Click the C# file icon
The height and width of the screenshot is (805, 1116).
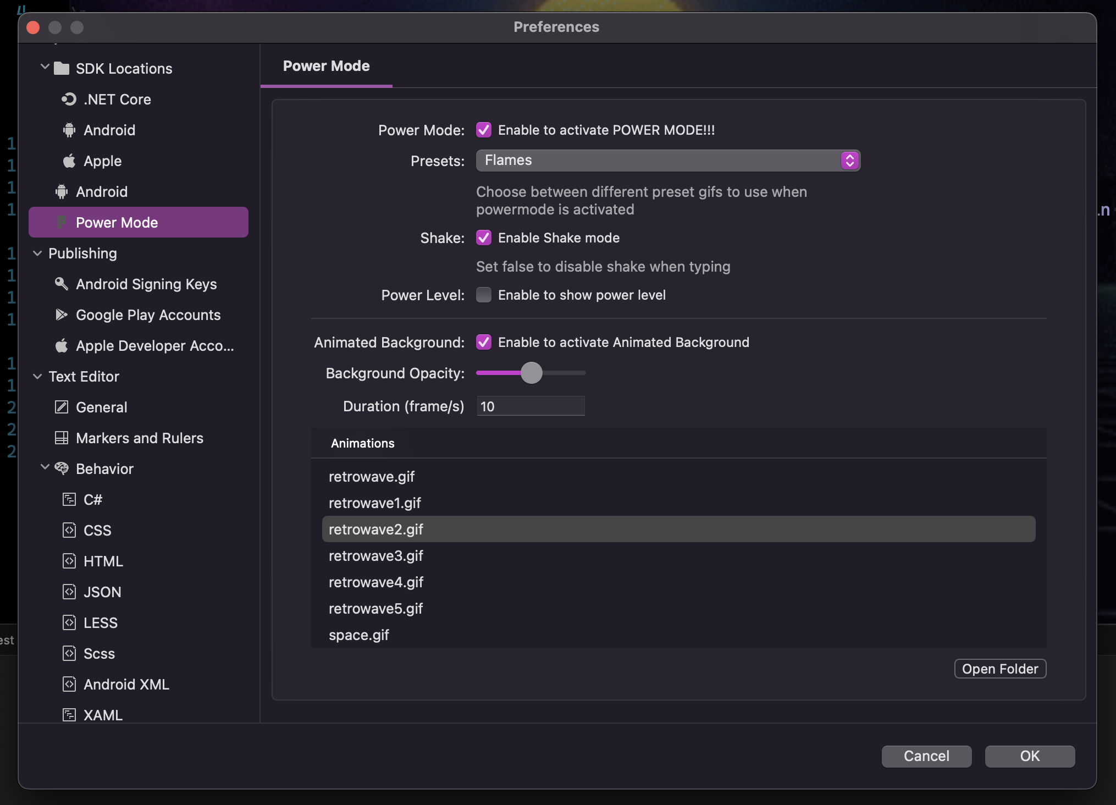coord(69,500)
